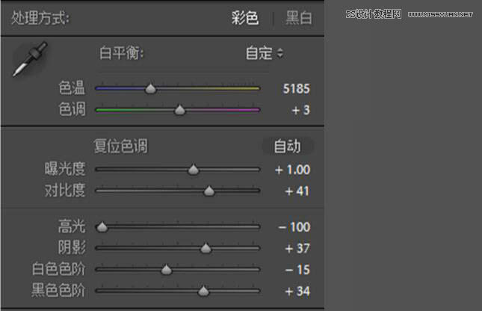
Task: Click the 黑色色阶 blacks slider handle
Action: 203,291
